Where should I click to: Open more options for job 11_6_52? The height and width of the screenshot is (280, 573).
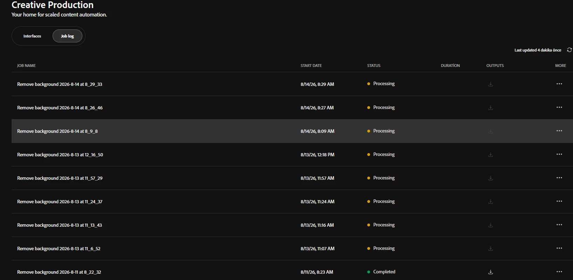pos(559,248)
